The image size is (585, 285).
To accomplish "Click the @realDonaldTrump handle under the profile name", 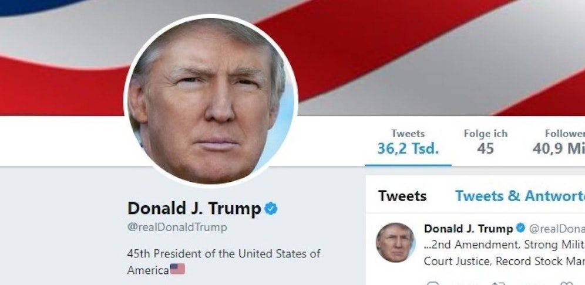I will [x=177, y=228].
